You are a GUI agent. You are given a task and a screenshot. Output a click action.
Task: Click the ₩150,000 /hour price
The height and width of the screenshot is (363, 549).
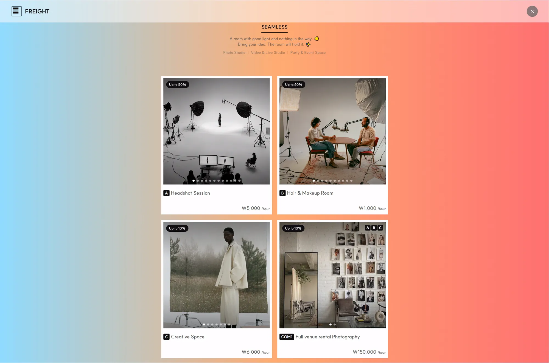[369, 352]
